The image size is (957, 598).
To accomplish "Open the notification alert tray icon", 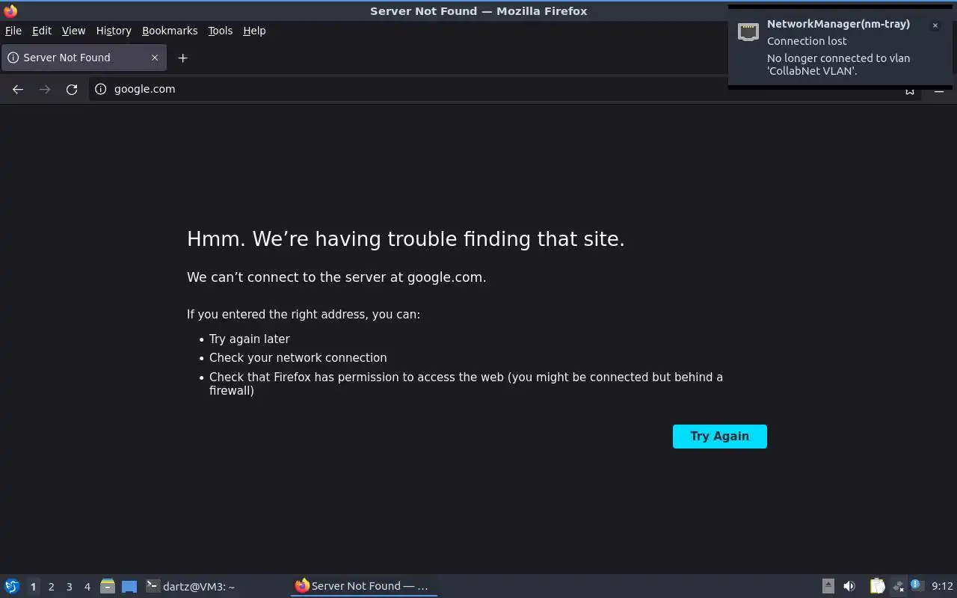I will (917, 586).
